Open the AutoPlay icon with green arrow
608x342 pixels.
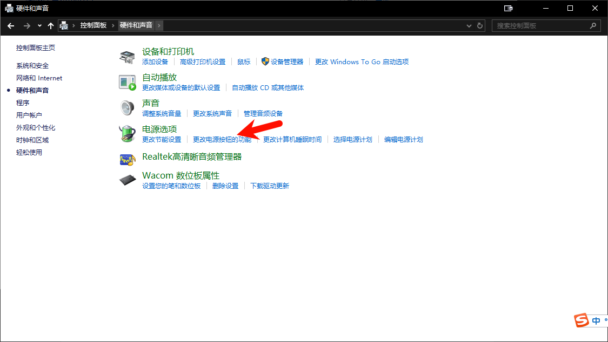click(x=127, y=83)
